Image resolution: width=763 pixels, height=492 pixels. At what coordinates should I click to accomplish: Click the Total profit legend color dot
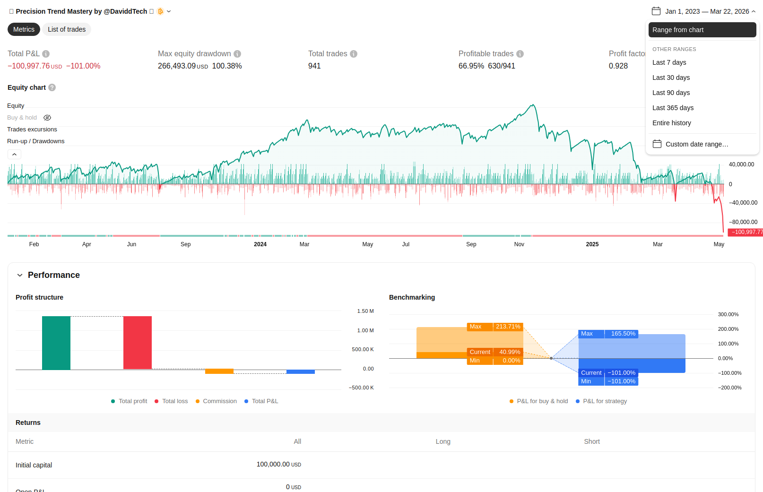[x=113, y=401]
